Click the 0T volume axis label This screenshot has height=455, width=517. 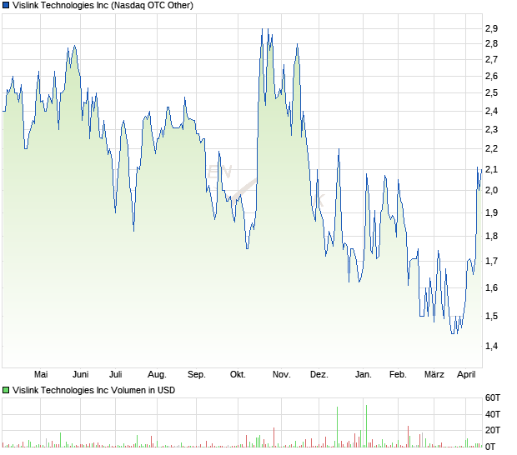click(x=490, y=447)
